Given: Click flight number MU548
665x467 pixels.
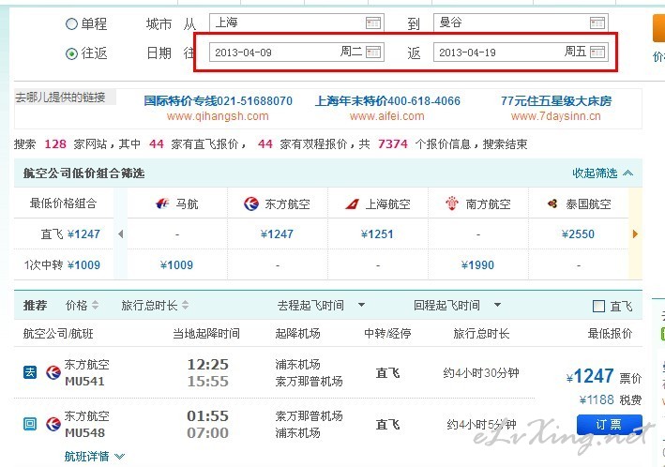Looking at the screenshot, I should 84,432.
